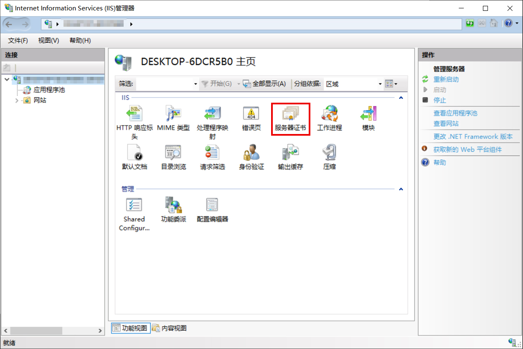
Task: Open the 视图(V) menu
Action: 48,40
